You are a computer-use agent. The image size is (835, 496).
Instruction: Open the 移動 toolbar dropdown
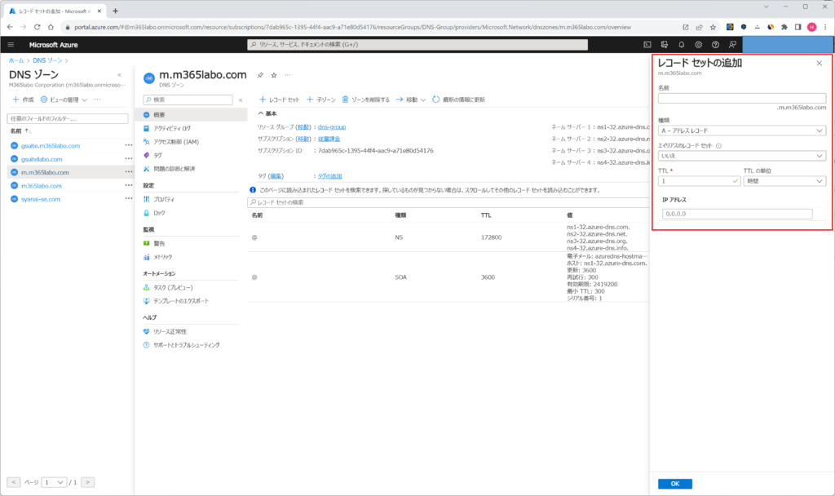click(x=411, y=100)
